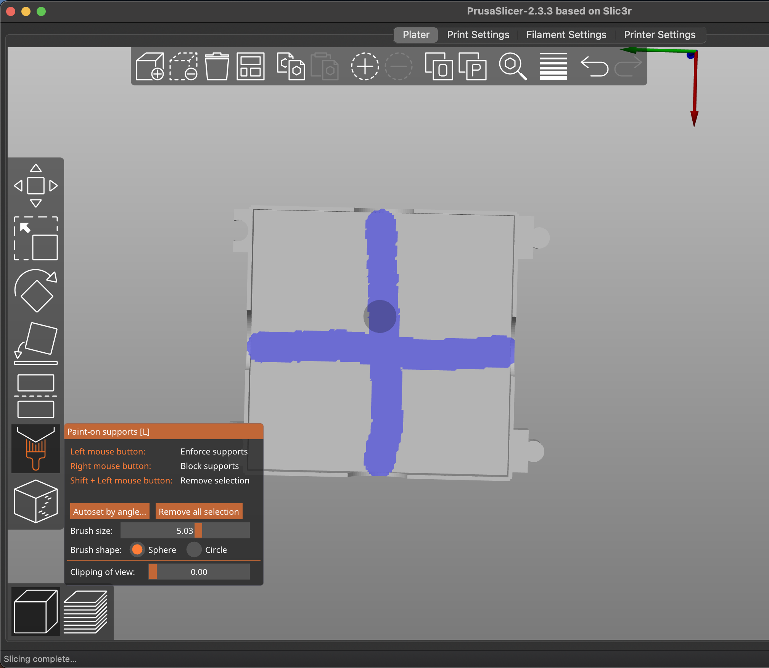Toggle variable layer height icon

click(x=553, y=66)
